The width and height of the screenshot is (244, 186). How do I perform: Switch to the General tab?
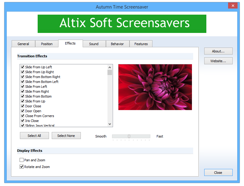pos(23,44)
